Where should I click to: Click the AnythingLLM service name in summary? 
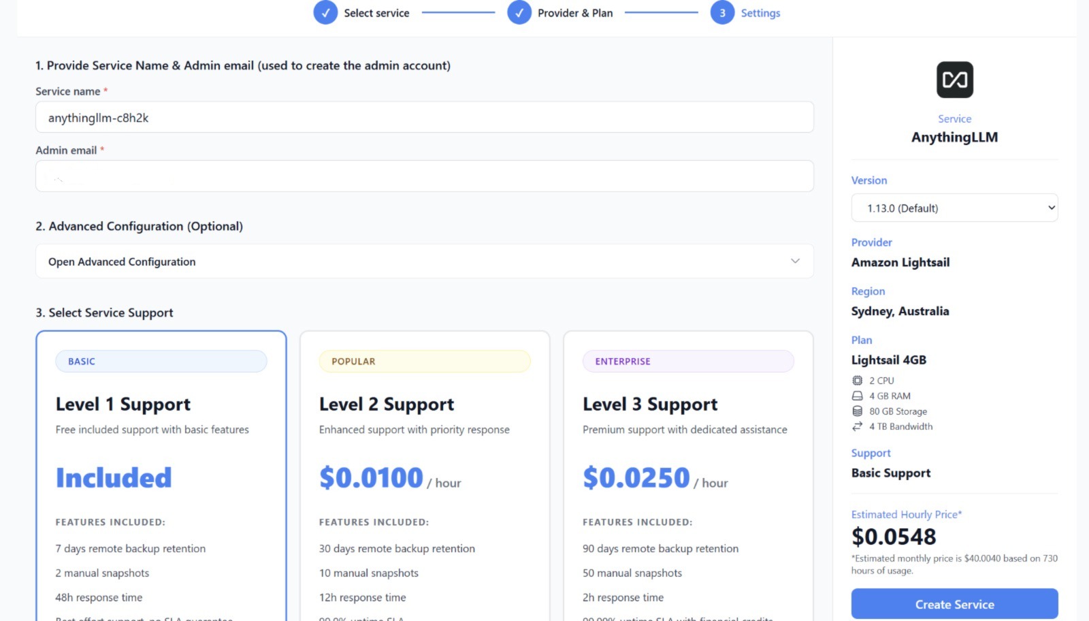[954, 137]
